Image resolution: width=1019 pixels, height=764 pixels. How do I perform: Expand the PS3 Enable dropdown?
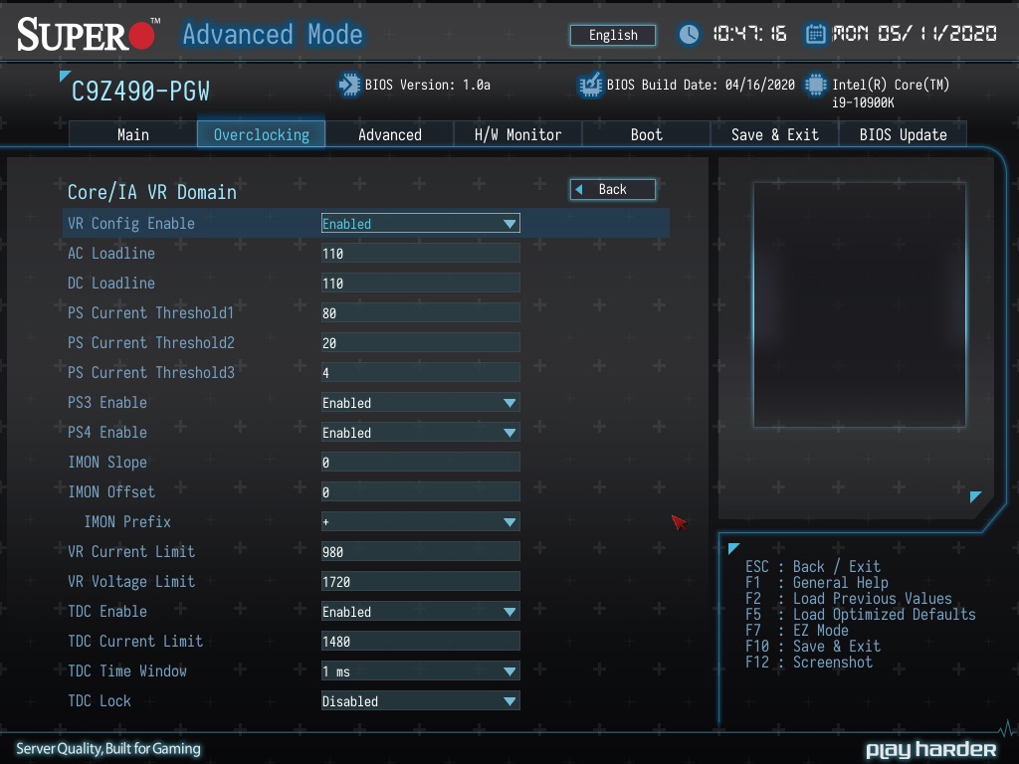420,403
